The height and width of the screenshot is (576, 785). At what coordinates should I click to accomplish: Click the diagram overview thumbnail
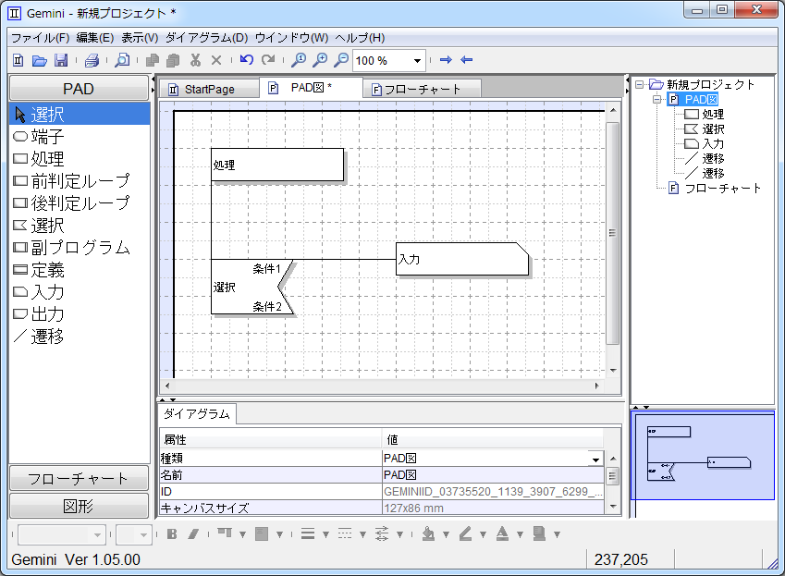click(703, 456)
